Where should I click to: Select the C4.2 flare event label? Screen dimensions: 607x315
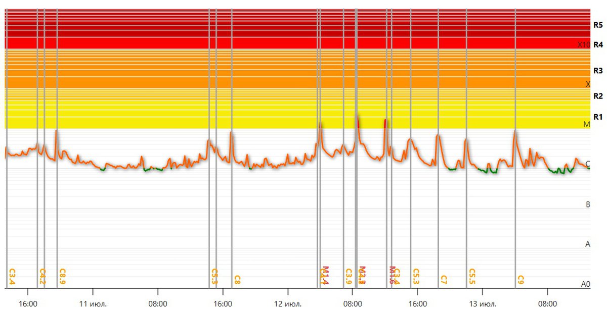[x=43, y=277]
